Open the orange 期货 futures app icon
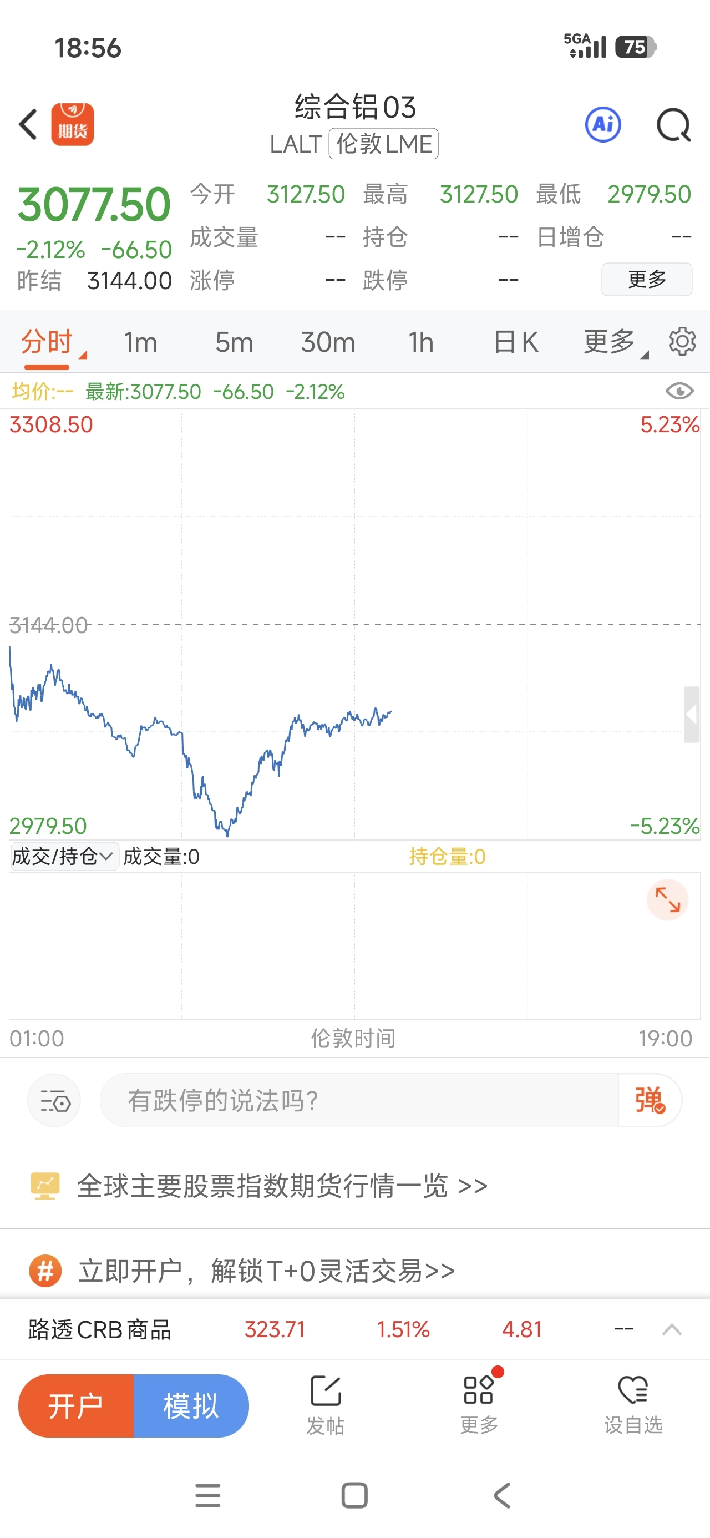The image size is (710, 1538). 72,125
